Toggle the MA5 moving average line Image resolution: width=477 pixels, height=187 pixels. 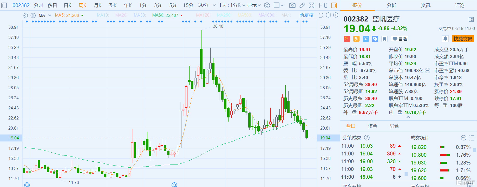click(67, 15)
